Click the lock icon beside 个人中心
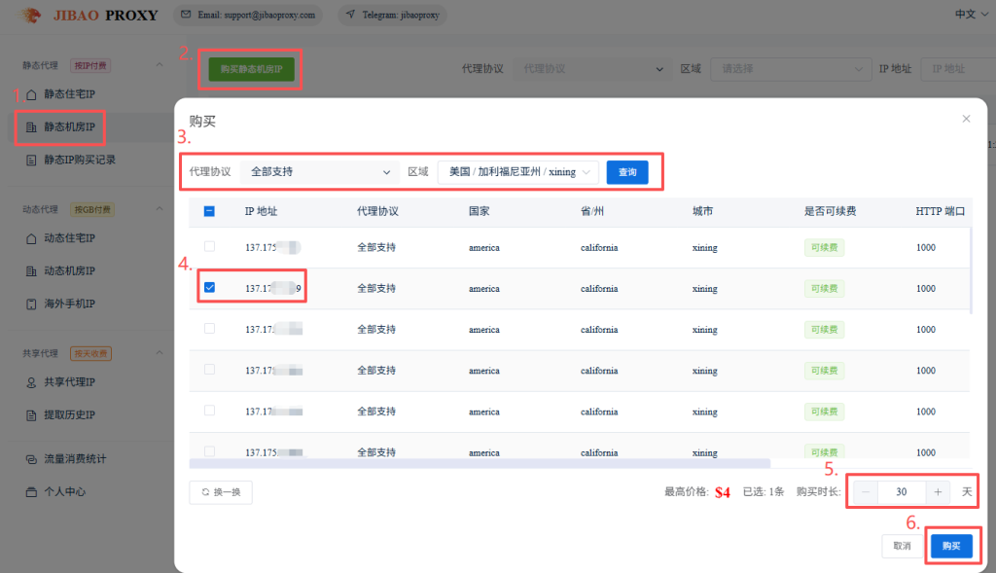Image resolution: width=996 pixels, height=573 pixels. (31, 492)
